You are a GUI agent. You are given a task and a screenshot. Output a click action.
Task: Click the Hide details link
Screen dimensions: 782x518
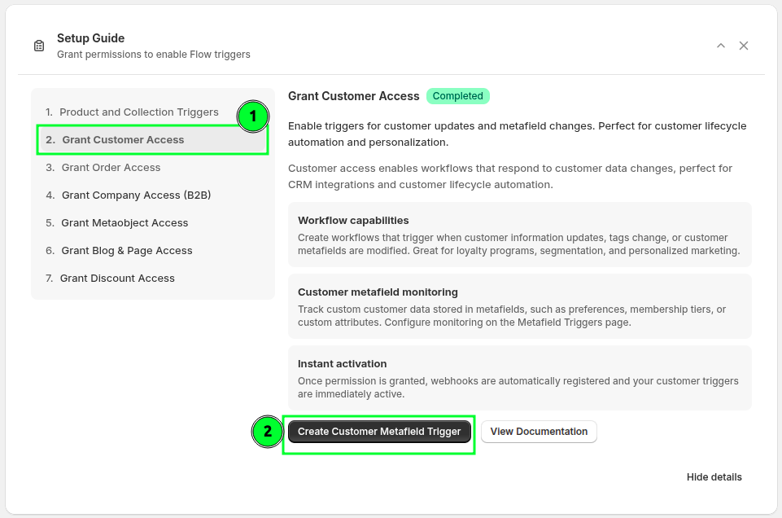[x=714, y=477]
